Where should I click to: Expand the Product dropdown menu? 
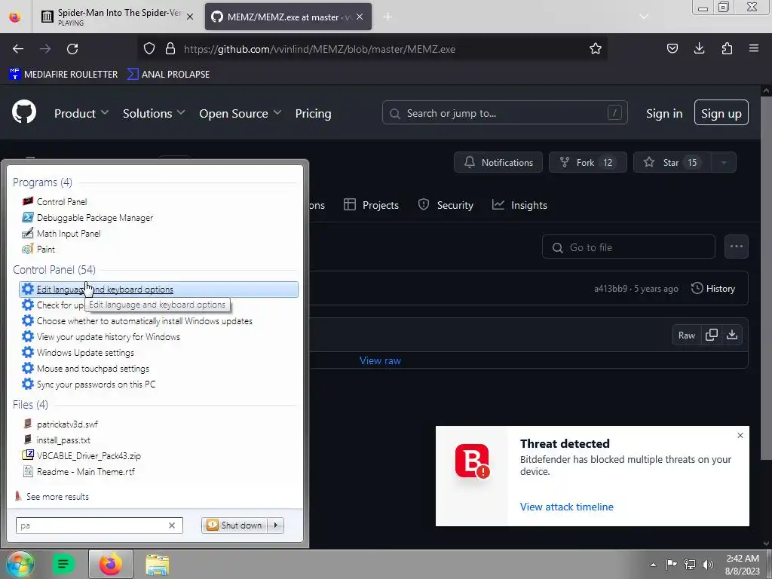click(81, 113)
